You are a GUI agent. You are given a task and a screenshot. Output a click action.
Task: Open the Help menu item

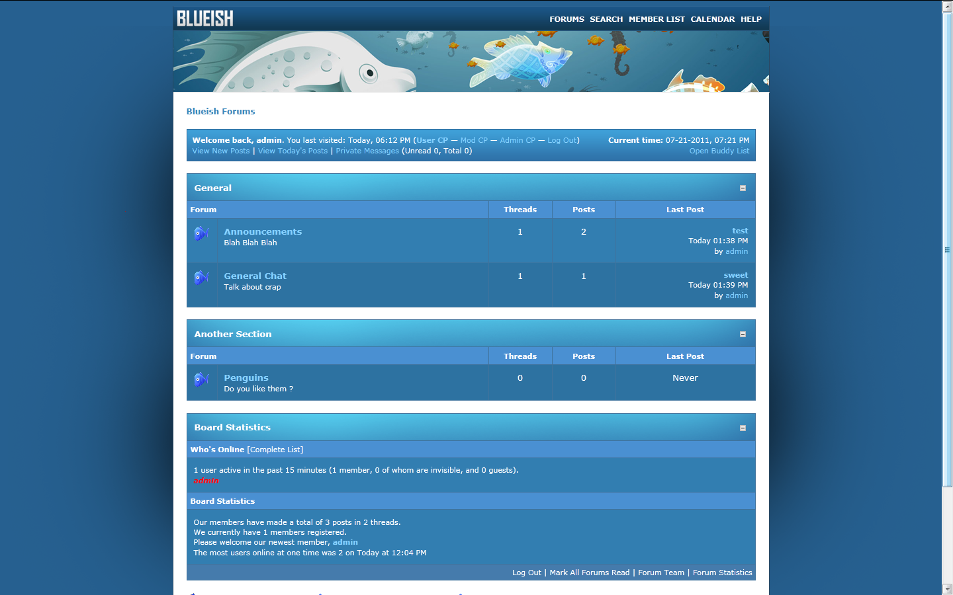(751, 19)
